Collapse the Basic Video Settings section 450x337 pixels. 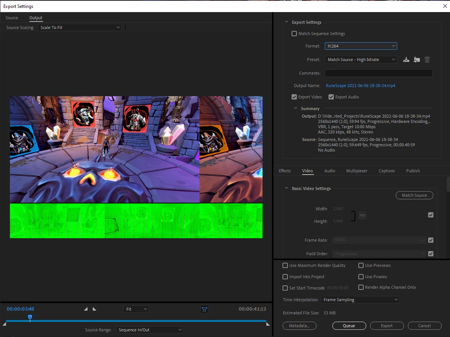[286, 188]
